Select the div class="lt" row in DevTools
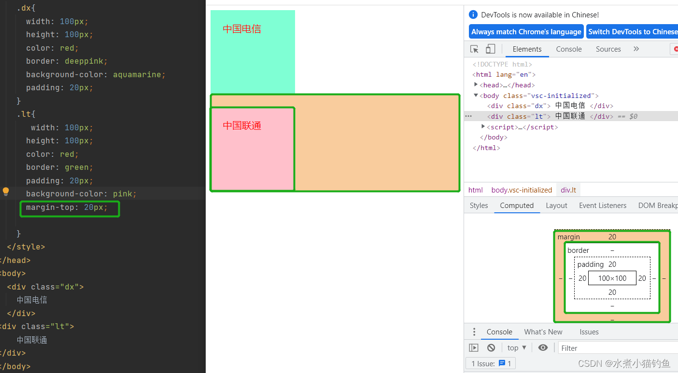 pyautogui.click(x=571, y=116)
